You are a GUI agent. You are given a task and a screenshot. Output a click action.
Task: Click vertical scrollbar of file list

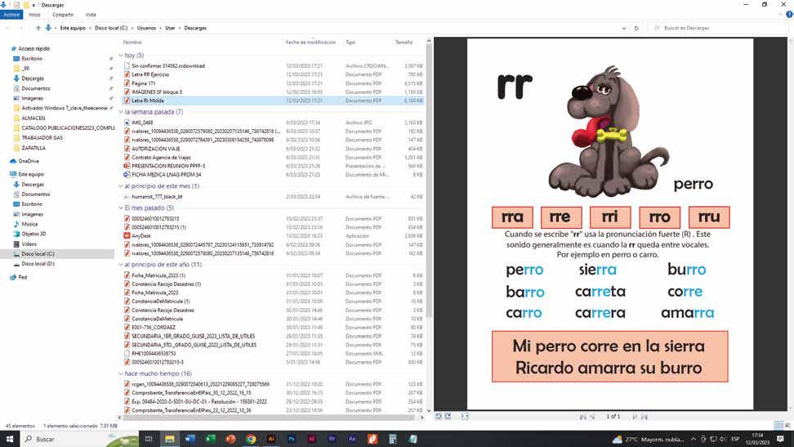[x=429, y=180]
